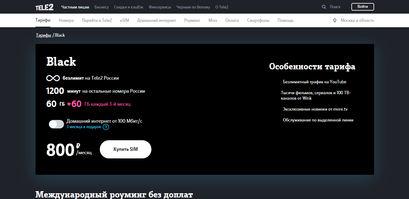Click the location pin icon
The image size is (409, 199).
(x=335, y=21)
